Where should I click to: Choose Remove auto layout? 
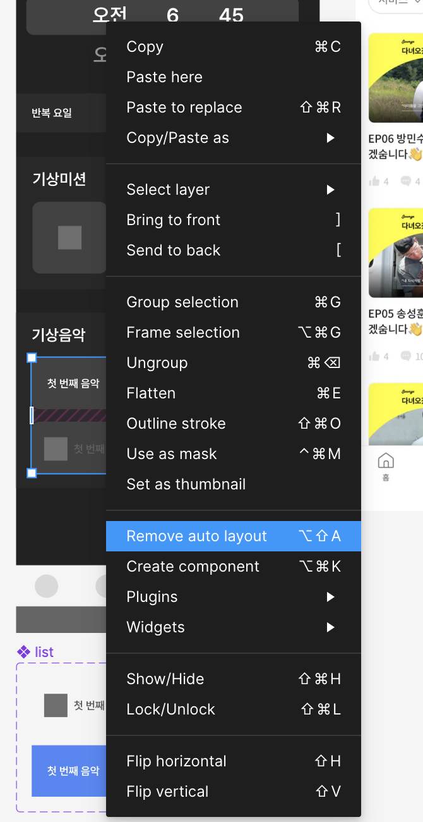pos(234,536)
